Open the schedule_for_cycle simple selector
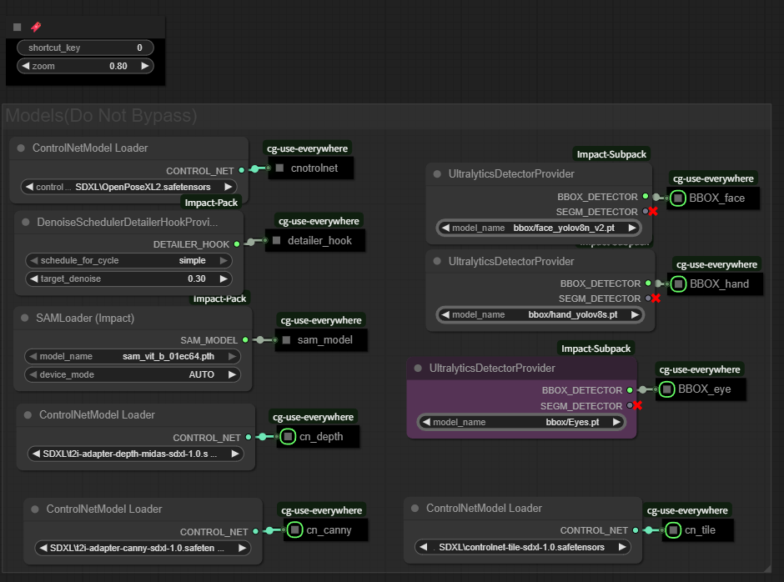 [129, 260]
